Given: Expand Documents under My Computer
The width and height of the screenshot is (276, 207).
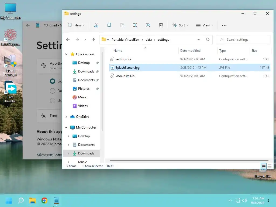Looking at the screenshot, I should click(68, 145).
